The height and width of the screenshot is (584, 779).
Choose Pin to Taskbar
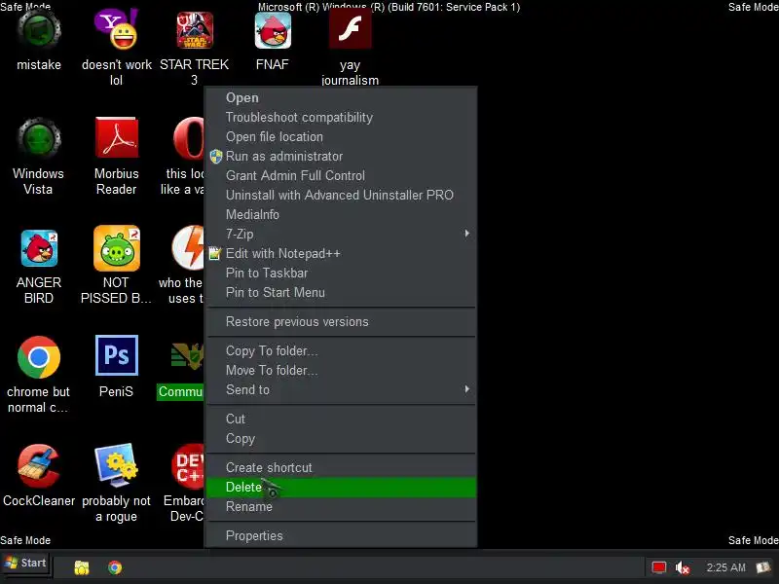(341, 274)
